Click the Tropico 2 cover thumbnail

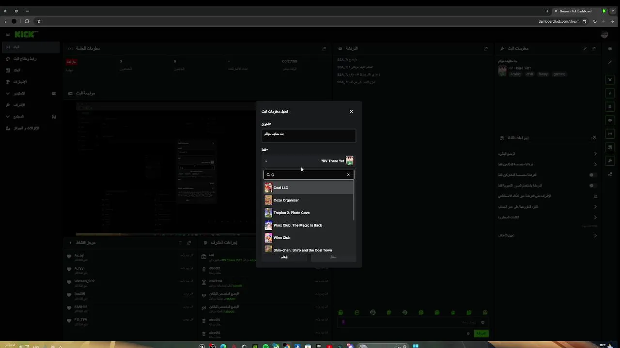point(268,213)
